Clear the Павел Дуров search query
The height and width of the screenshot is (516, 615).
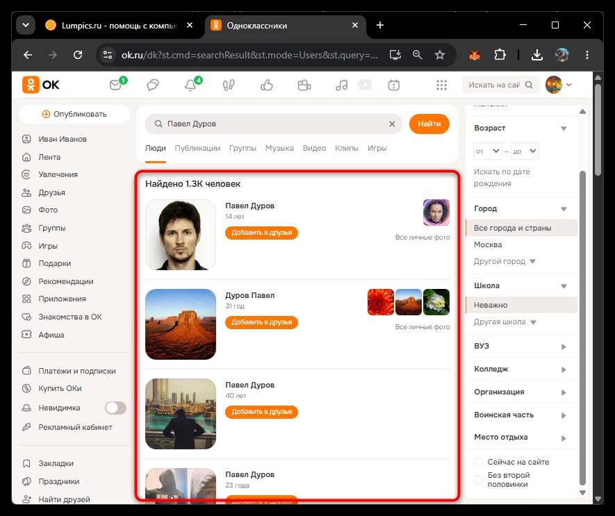pyautogui.click(x=392, y=124)
